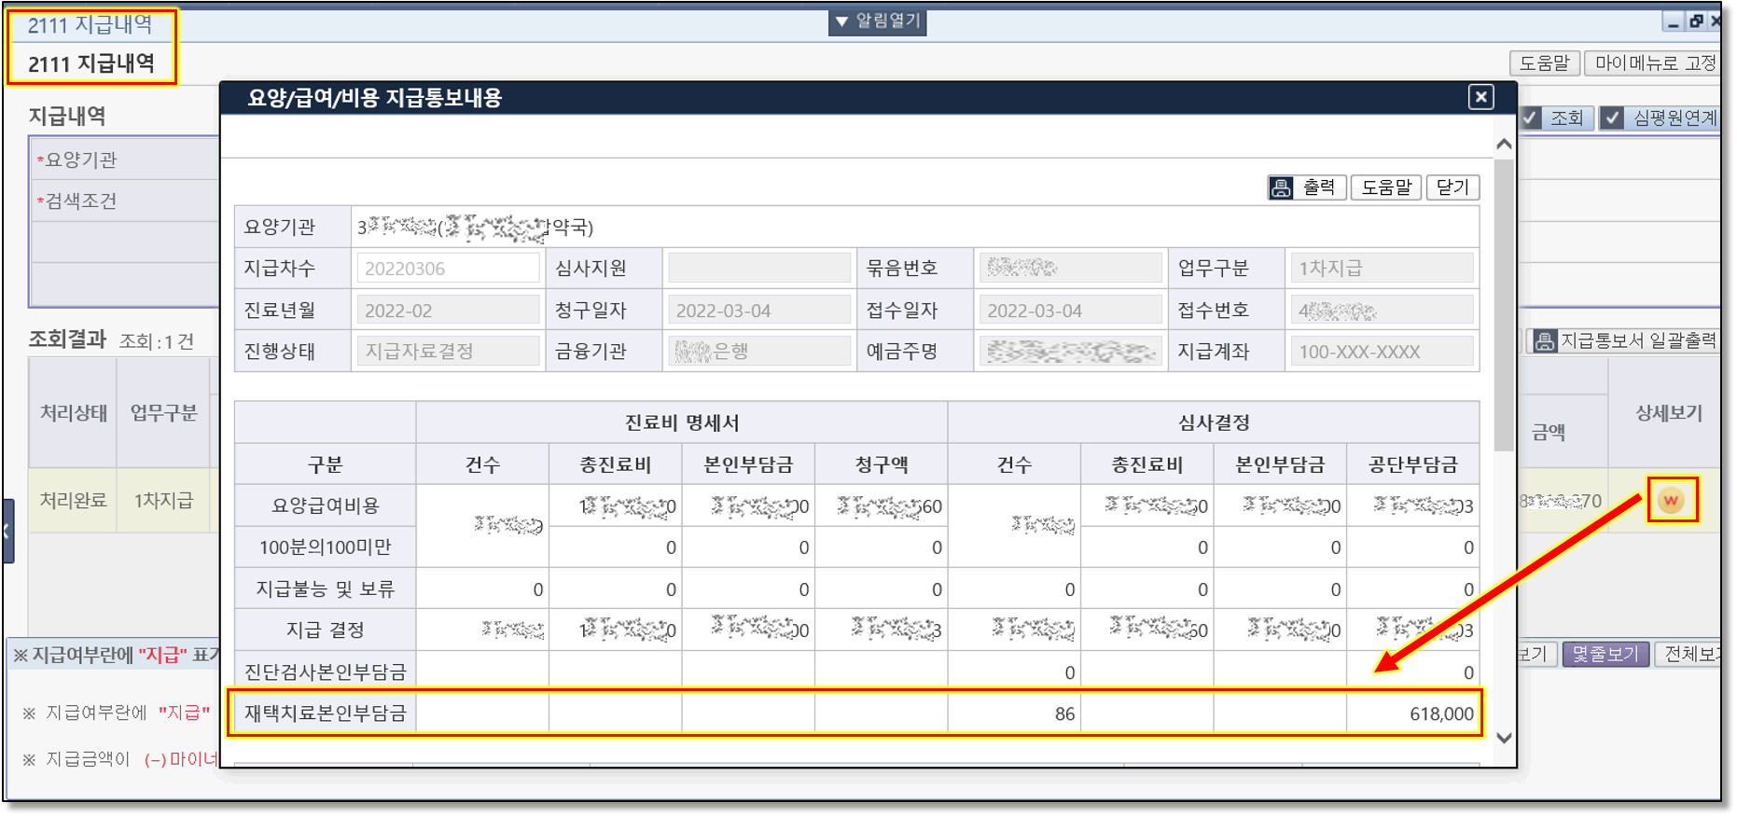Image resolution: width=1737 pixels, height=817 pixels.
Task: Toggle the 조회 checkmark button
Action: coord(1531,118)
